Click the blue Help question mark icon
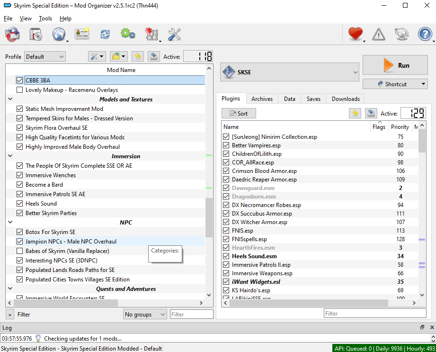The width and height of the screenshot is (436, 352). (x=425, y=34)
